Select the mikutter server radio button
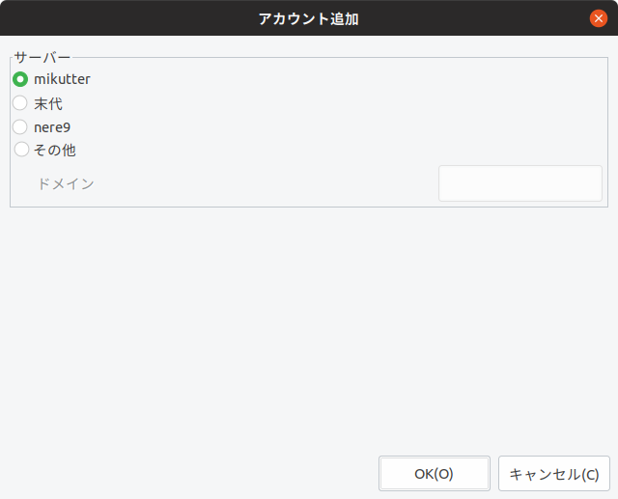 [20, 79]
